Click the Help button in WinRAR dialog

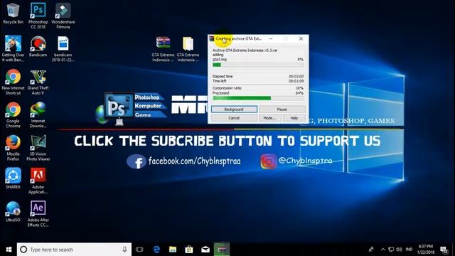[294, 118]
